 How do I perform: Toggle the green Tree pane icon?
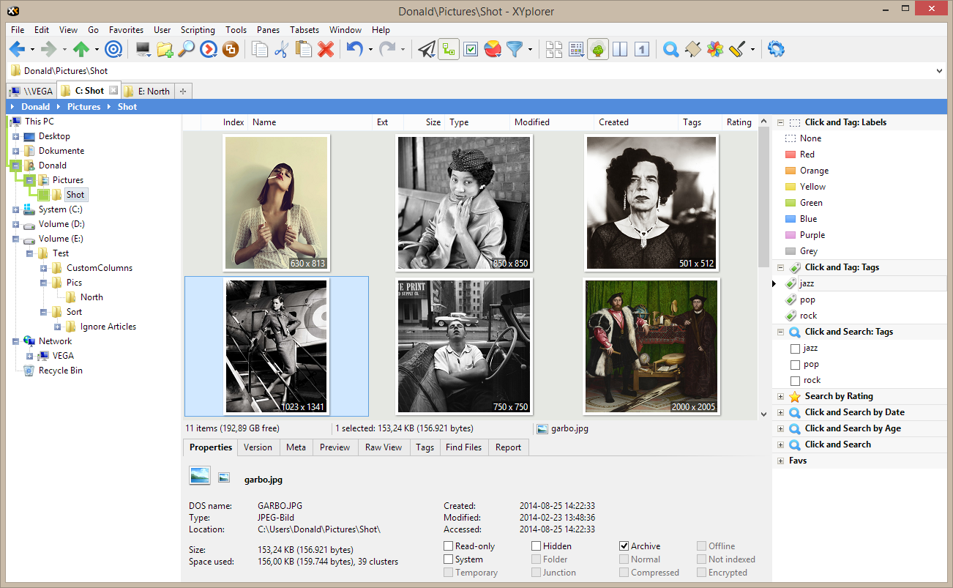coord(597,50)
